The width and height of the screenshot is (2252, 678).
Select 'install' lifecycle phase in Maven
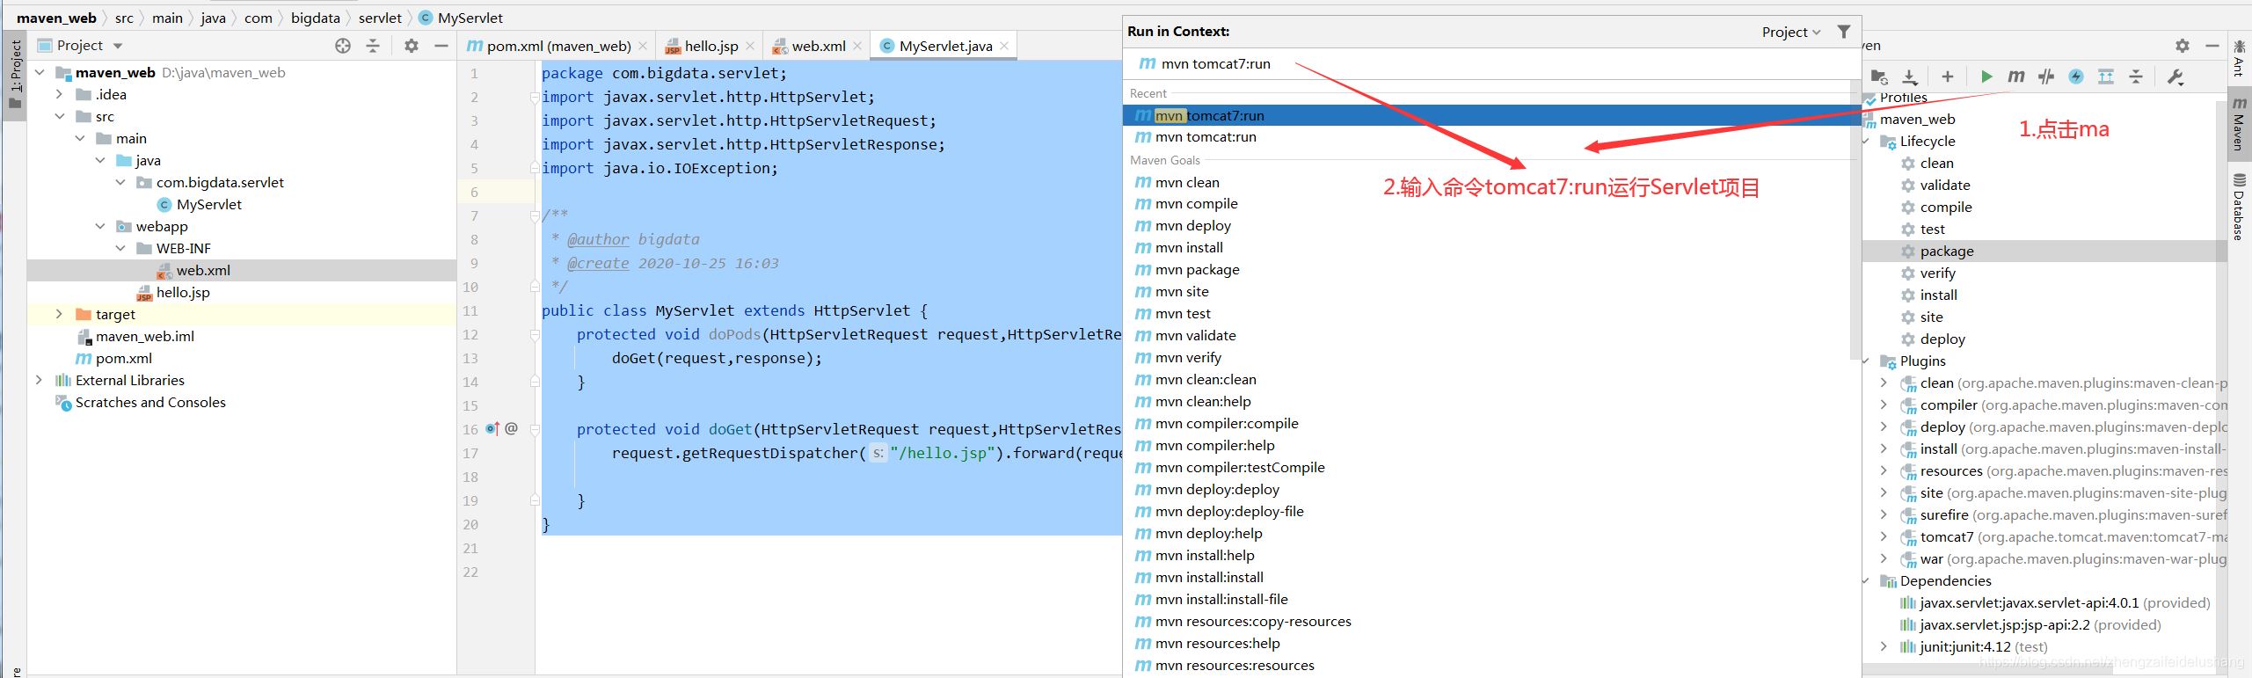1938,295
